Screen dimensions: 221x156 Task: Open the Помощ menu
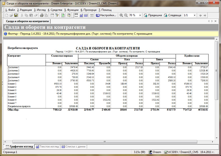coord(105,10)
